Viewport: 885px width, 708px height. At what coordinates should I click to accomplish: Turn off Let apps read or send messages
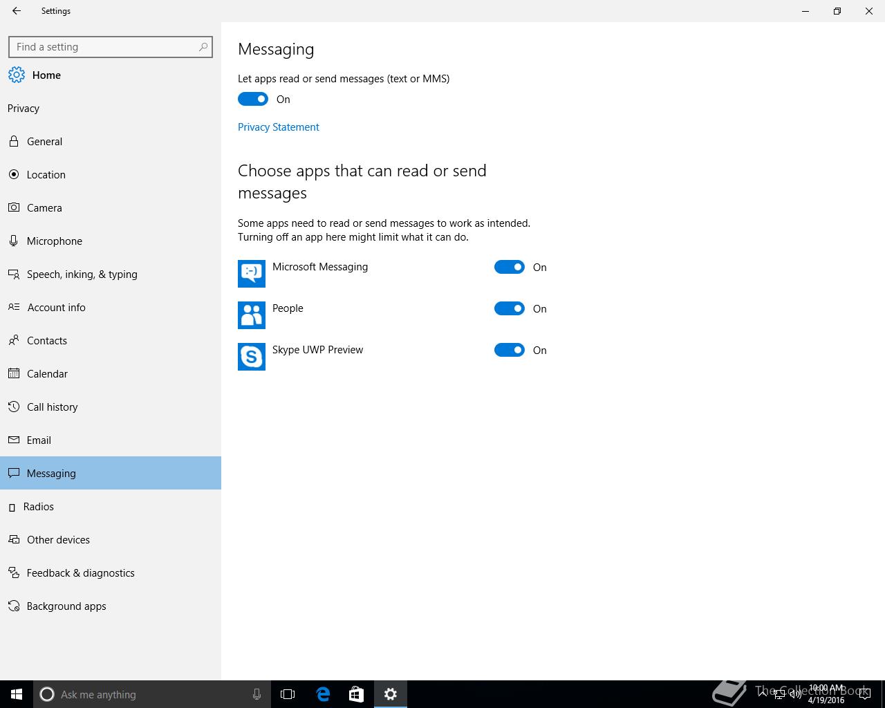tap(253, 99)
